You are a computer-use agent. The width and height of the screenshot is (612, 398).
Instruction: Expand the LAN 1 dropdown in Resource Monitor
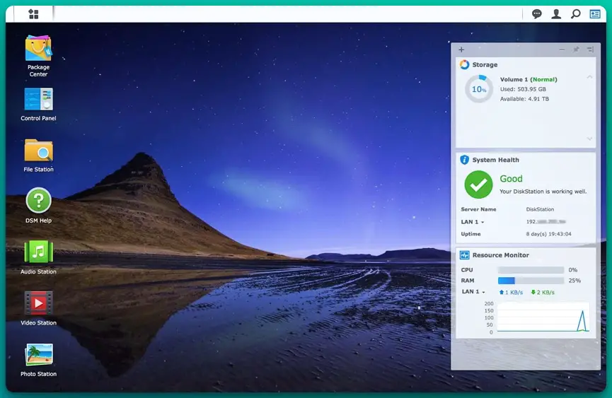[473, 292]
